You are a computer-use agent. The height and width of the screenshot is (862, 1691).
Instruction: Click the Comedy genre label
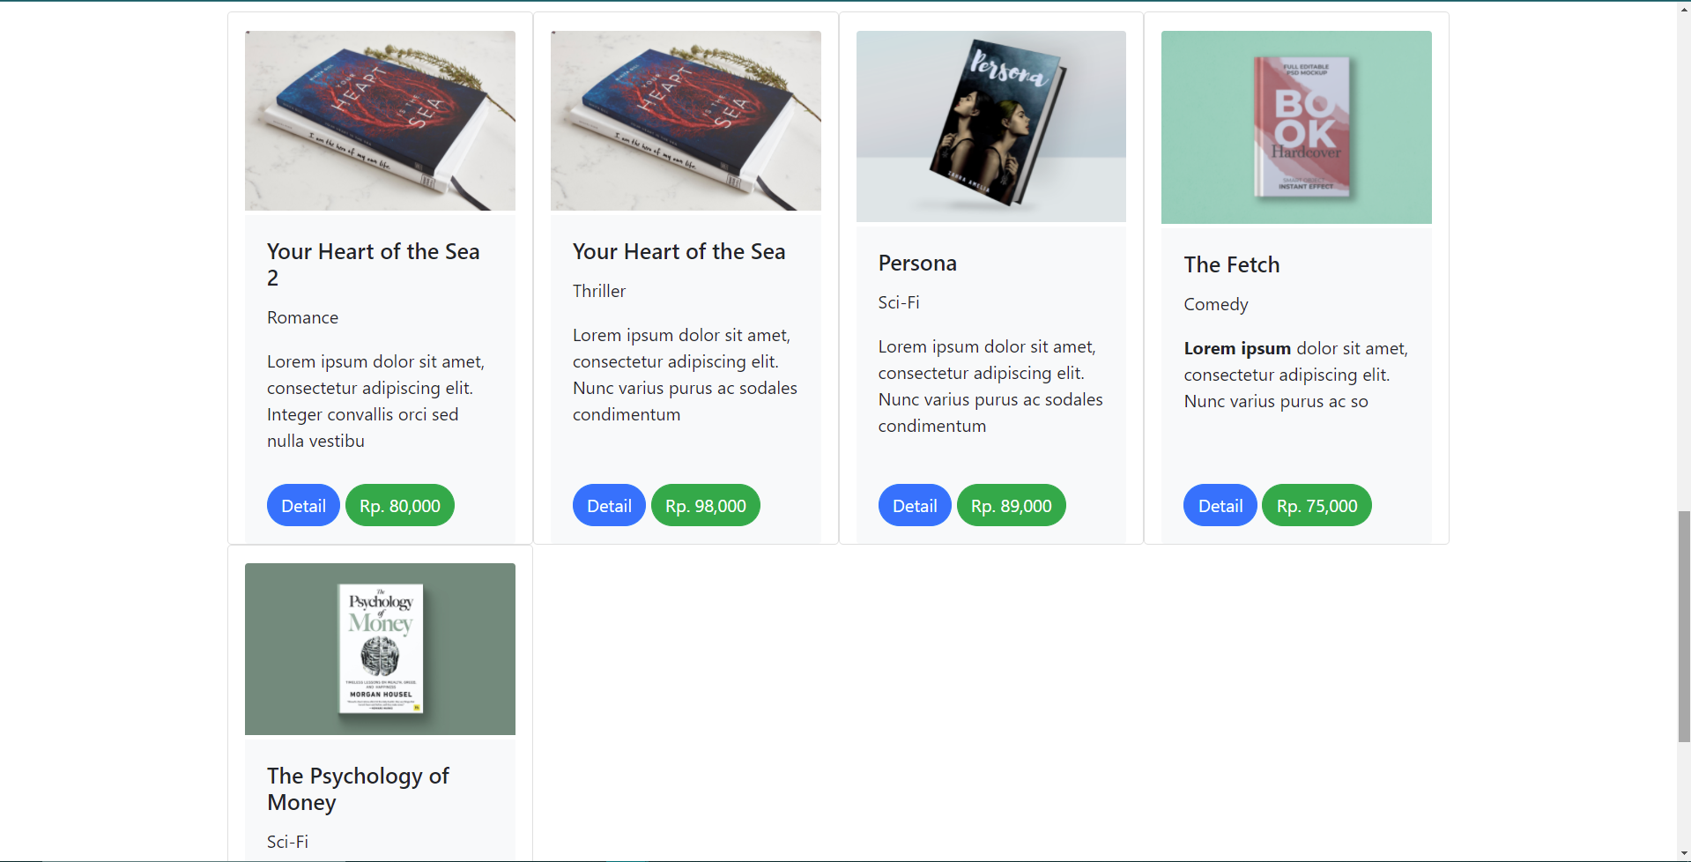[1215, 305]
